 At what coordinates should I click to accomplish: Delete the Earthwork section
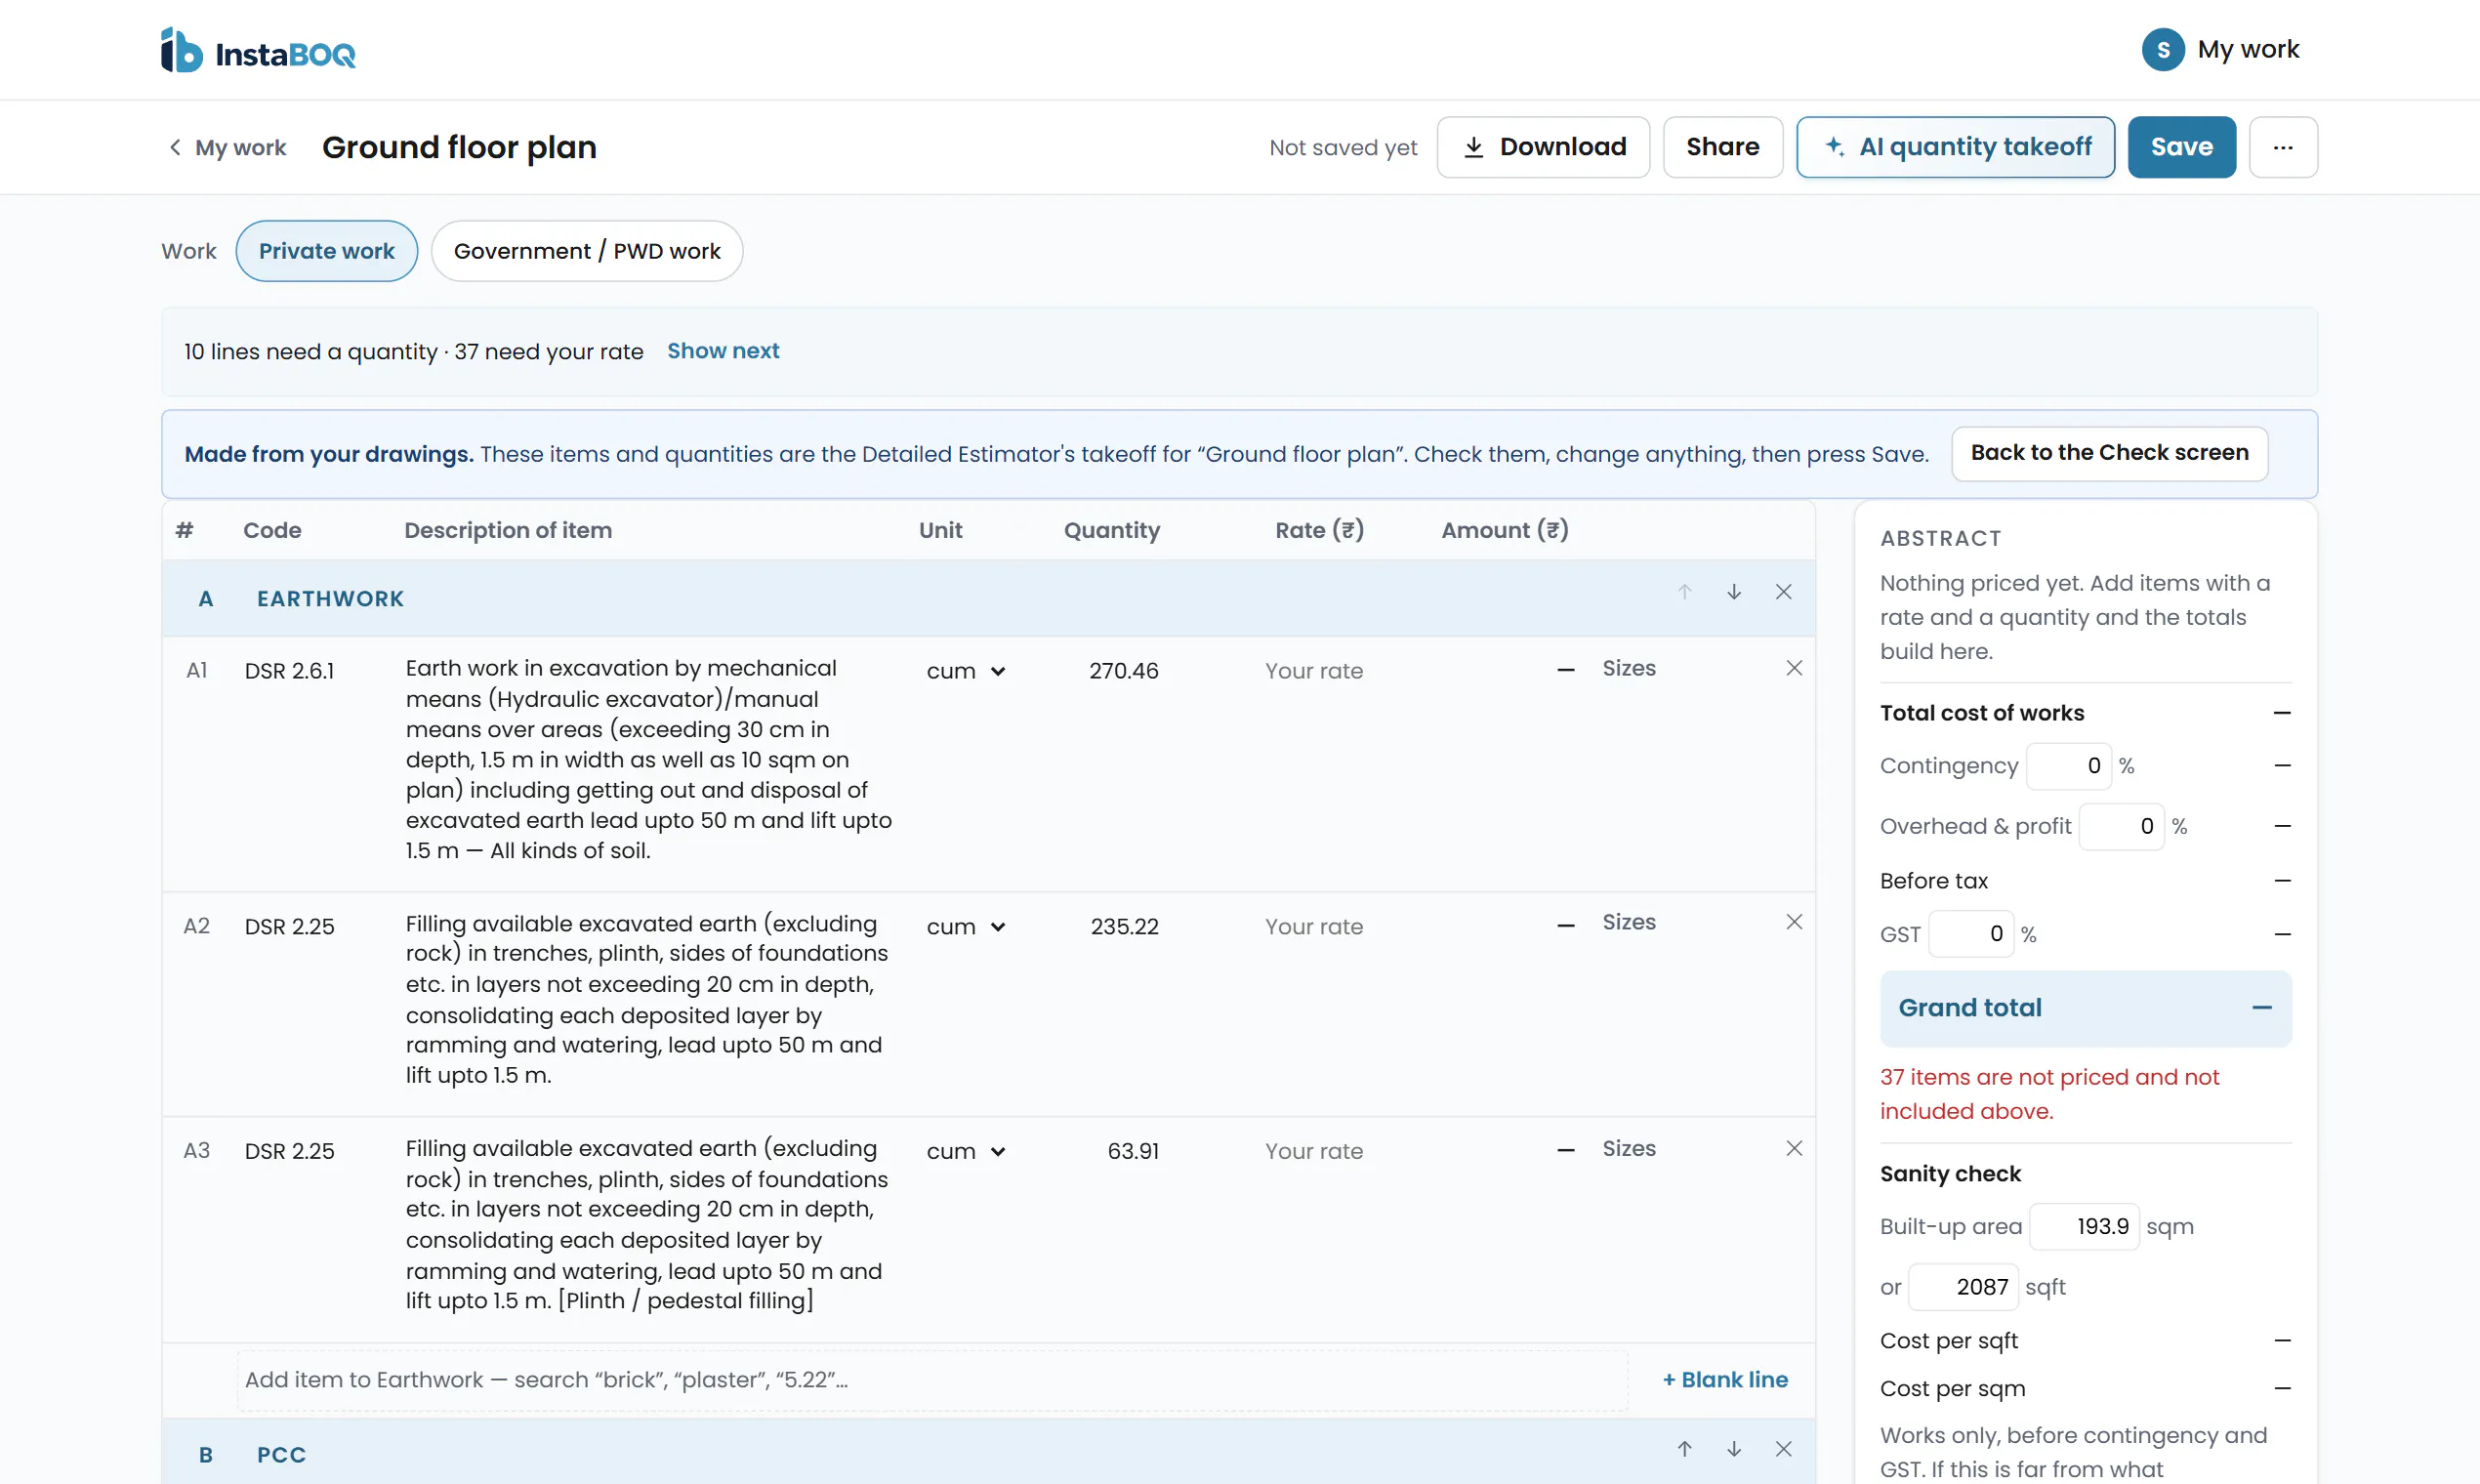[x=1783, y=592]
